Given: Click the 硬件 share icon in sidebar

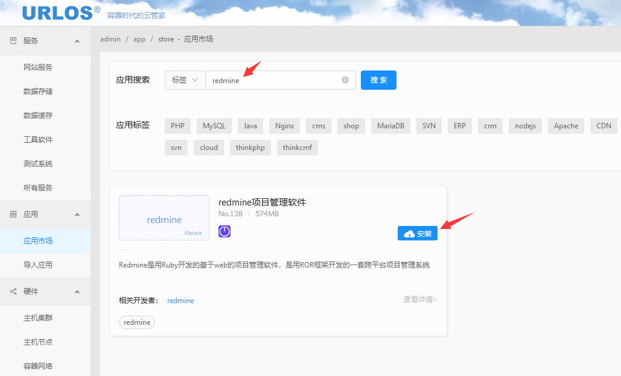Looking at the screenshot, I should point(13,292).
